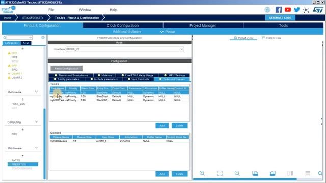Click the search magnifier in category panel

tap(5, 37)
